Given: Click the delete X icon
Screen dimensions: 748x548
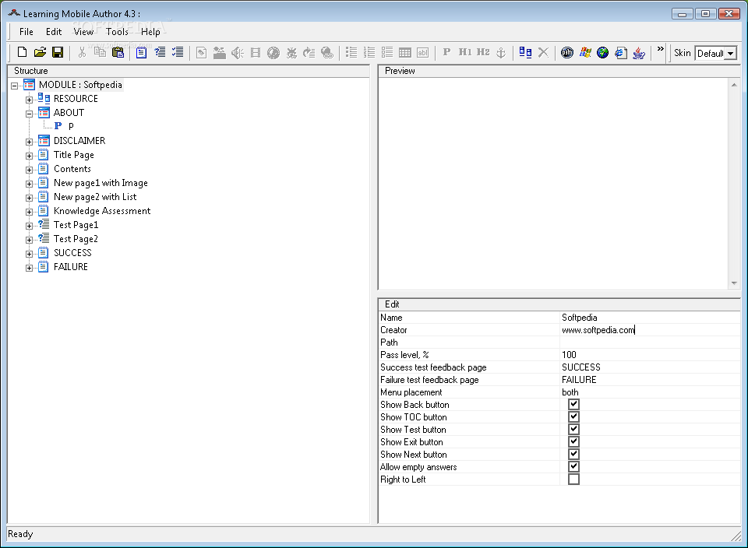Looking at the screenshot, I should coord(543,52).
